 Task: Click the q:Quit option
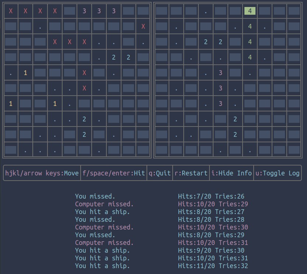[160, 173]
